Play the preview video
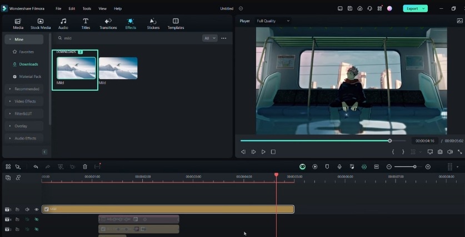Viewport: 465px width, 237px height. 263,152
